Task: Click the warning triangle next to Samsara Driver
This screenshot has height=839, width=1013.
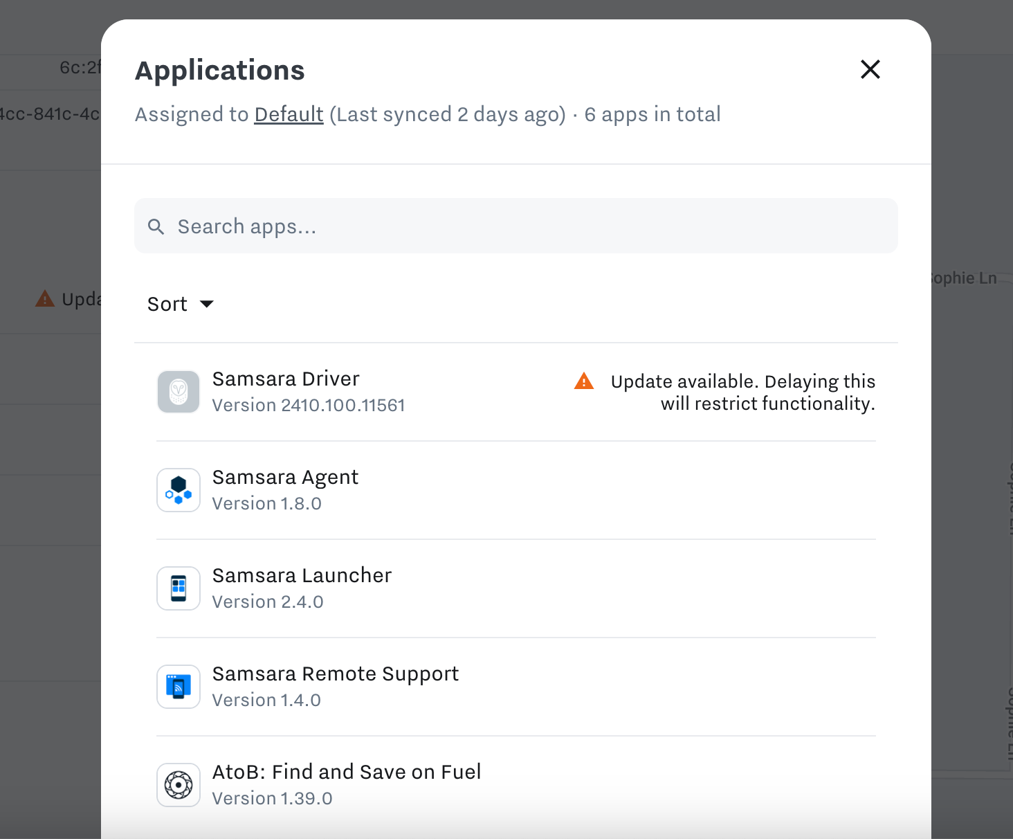Action: click(585, 381)
